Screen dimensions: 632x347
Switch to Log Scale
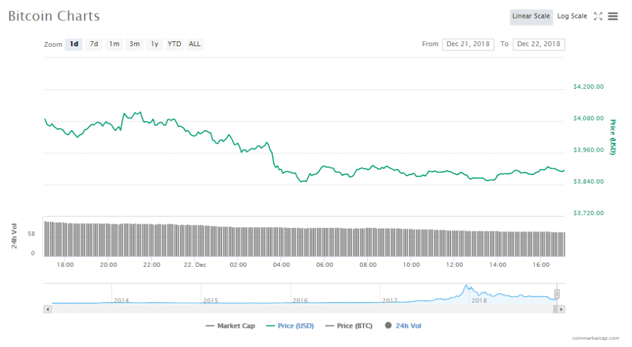click(x=572, y=17)
